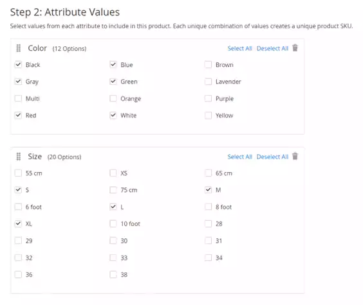Check the XS size checkbox
This screenshot has height=305, width=363.
click(113, 173)
